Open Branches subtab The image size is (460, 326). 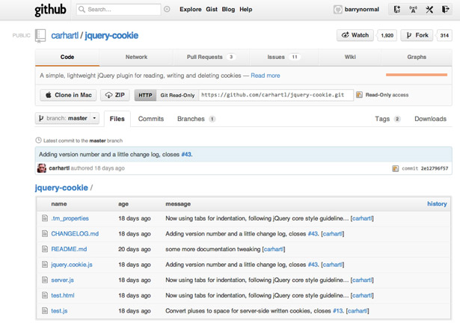(196, 119)
